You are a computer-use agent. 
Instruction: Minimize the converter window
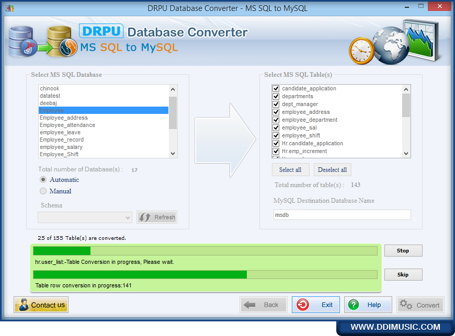point(407,6)
